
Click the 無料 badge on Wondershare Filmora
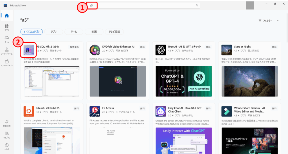click(x=274, y=108)
